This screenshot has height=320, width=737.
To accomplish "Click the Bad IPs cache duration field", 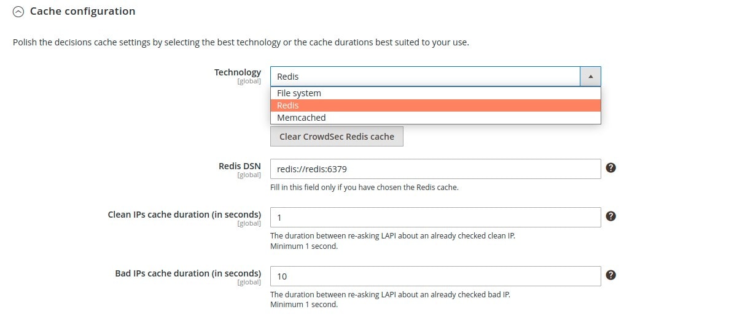I will (x=435, y=276).
